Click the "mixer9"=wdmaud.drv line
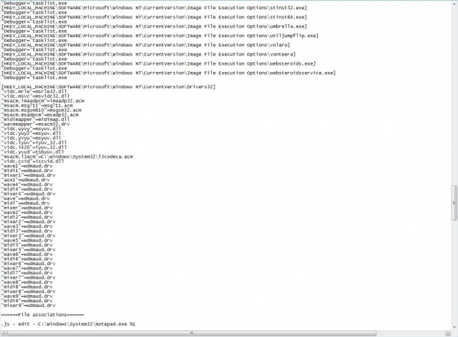 pos(28,306)
